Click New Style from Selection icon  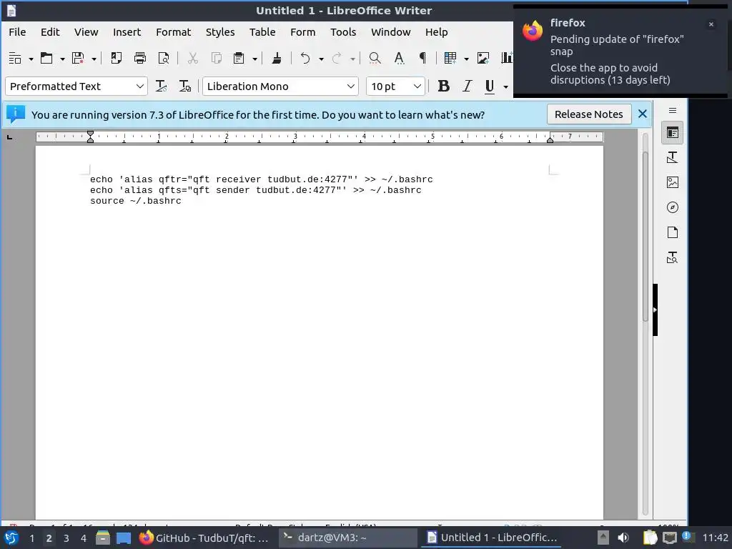pyautogui.click(x=185, y=86)
